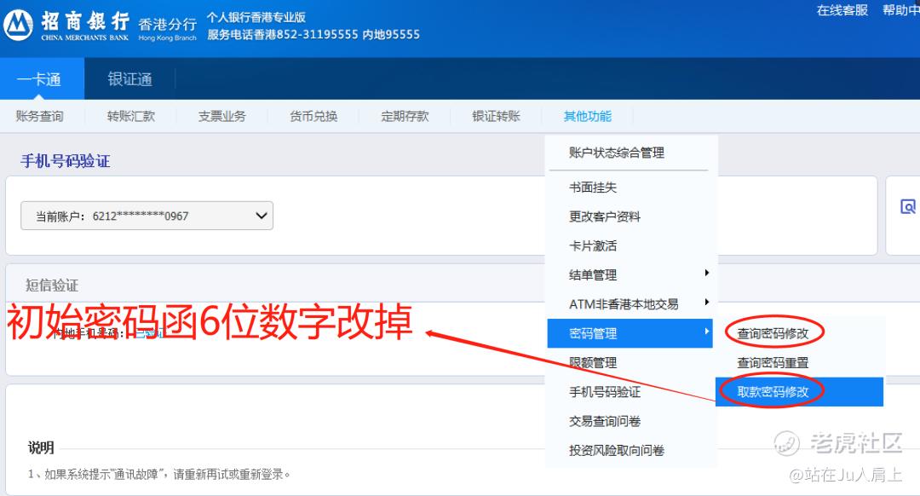Click the 手机号码验证 page heading
Viewport: 920px width, 496px height.
65,161
